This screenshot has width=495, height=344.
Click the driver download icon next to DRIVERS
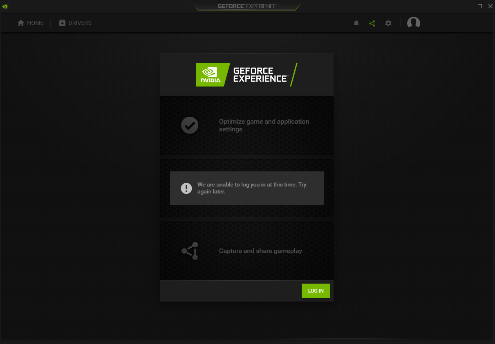(63, 23)
